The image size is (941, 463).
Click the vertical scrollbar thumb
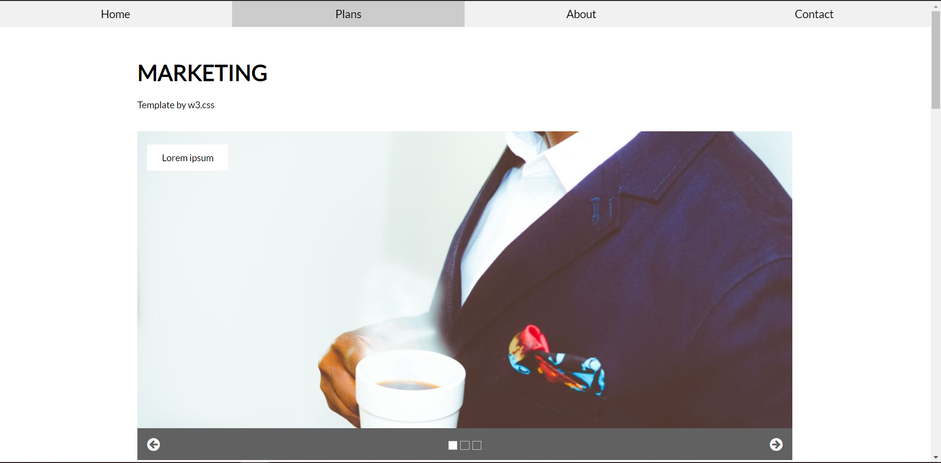point(936,60)
